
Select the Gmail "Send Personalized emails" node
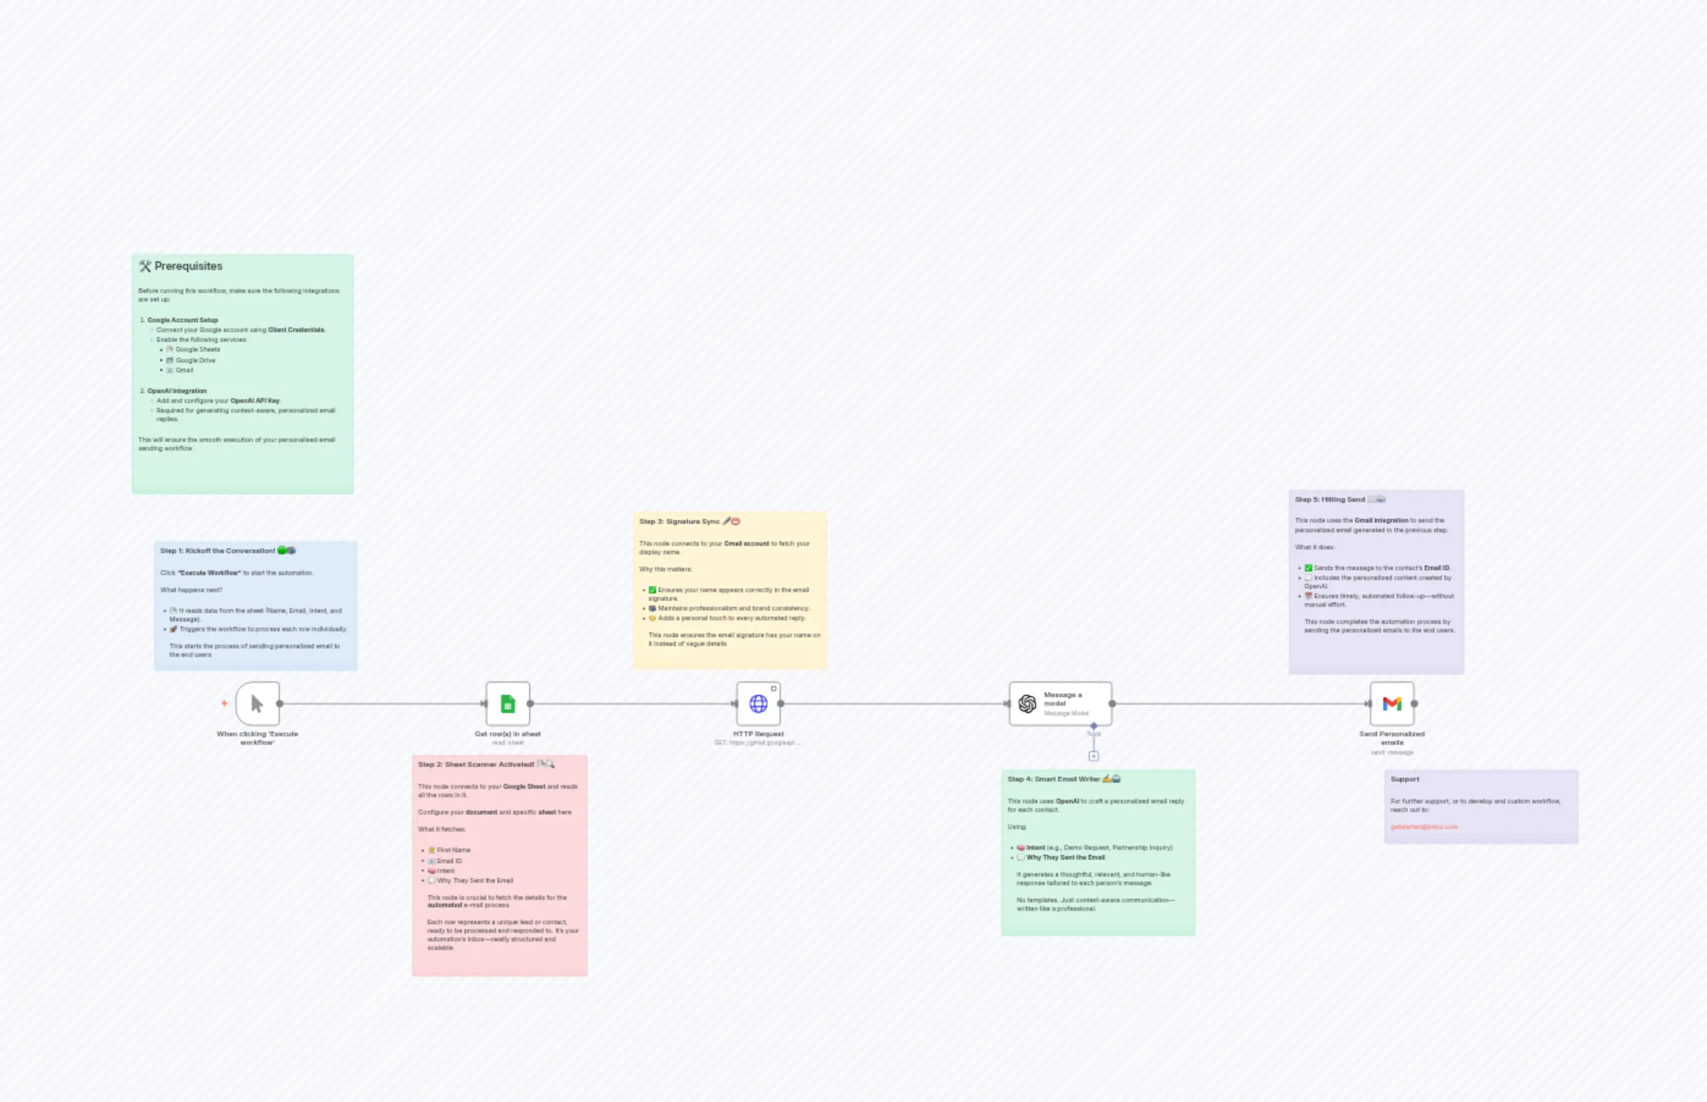pyautogui.click(x=1392, y=704)
